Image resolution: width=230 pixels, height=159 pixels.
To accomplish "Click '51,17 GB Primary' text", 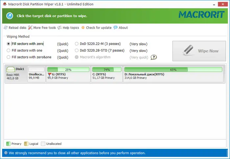I will pos(103,78).
